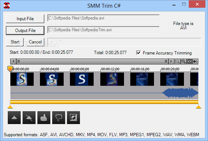
Task: Click the Cancel button
Action: click(x=35, y=42)
